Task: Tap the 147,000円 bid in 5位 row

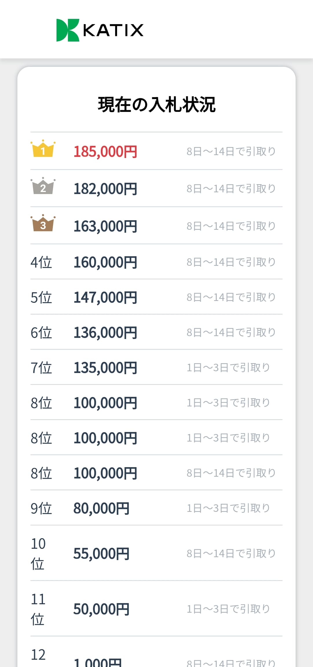Action: [105, 297]
